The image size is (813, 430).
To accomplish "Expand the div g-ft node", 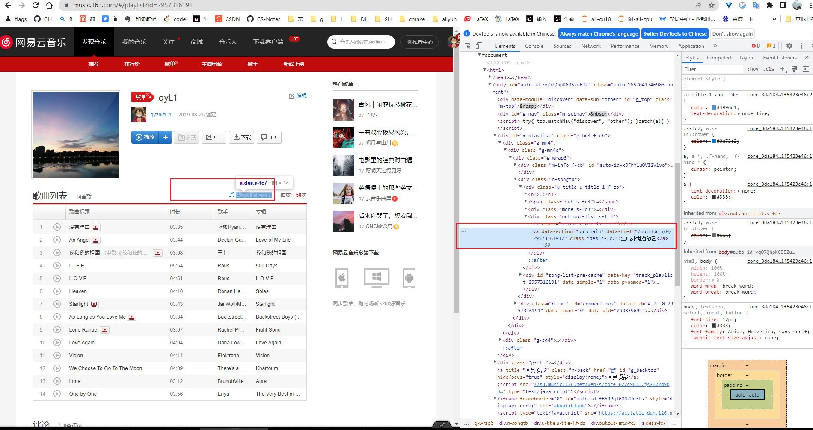I will coord(495,362).
